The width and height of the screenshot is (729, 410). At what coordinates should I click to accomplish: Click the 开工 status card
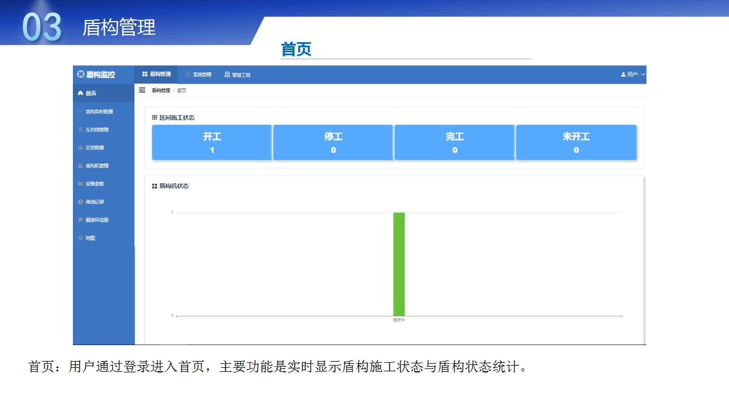pos(212,142)
